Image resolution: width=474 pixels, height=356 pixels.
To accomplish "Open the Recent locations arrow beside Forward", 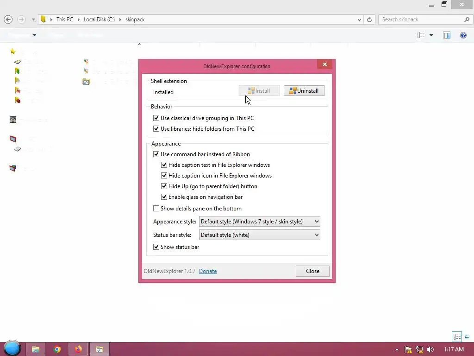I will (33, 19).
